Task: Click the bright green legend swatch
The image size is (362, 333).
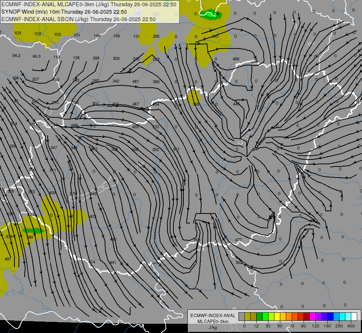Action: pyautogui.click(x=265, y=317)
